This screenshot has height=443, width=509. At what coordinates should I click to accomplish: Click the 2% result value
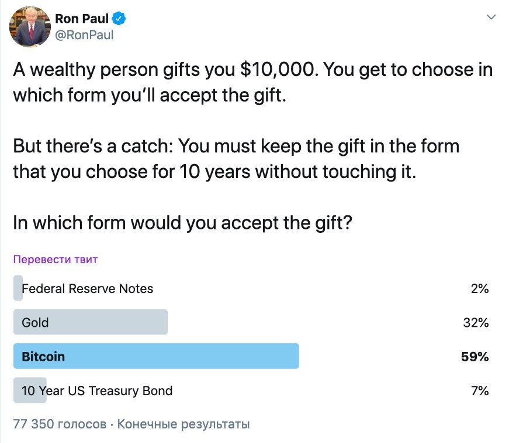[x=480, y=288]
